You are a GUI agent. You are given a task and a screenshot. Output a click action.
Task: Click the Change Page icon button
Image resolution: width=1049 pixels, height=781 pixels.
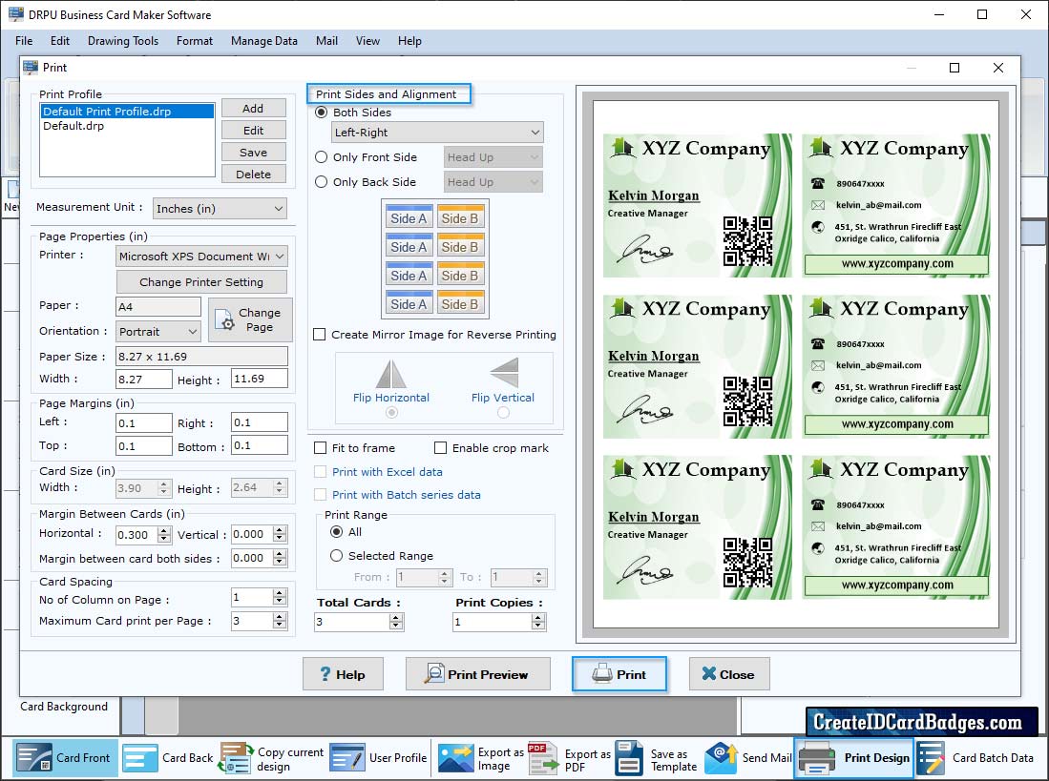point(249,320)
